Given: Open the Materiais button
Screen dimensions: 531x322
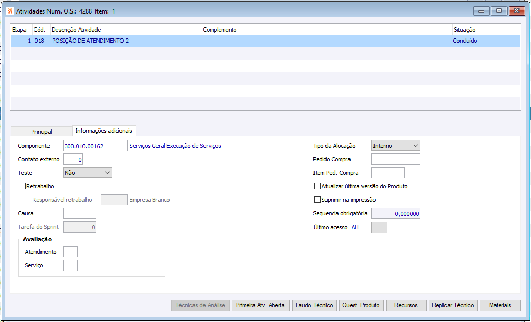Looking at the screenshot, I should (x=500, y=305).
